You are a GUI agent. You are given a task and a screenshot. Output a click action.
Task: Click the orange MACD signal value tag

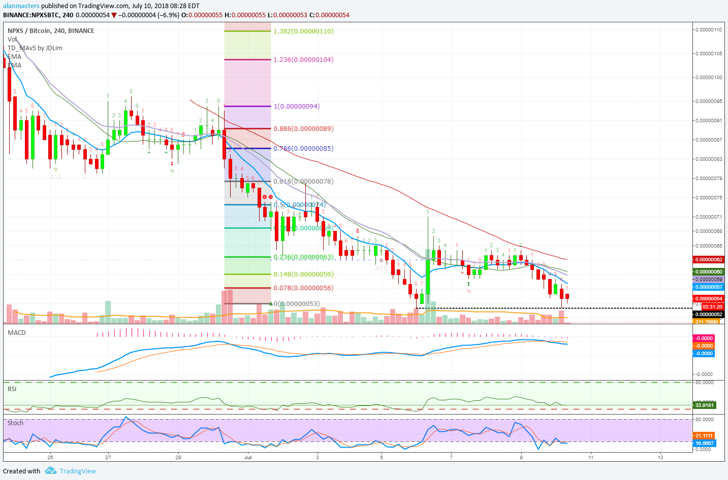[x=704, y=346]
